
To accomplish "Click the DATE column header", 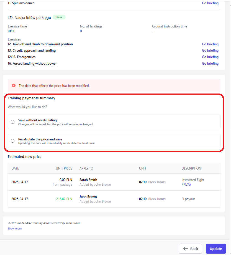I will 15,168.
